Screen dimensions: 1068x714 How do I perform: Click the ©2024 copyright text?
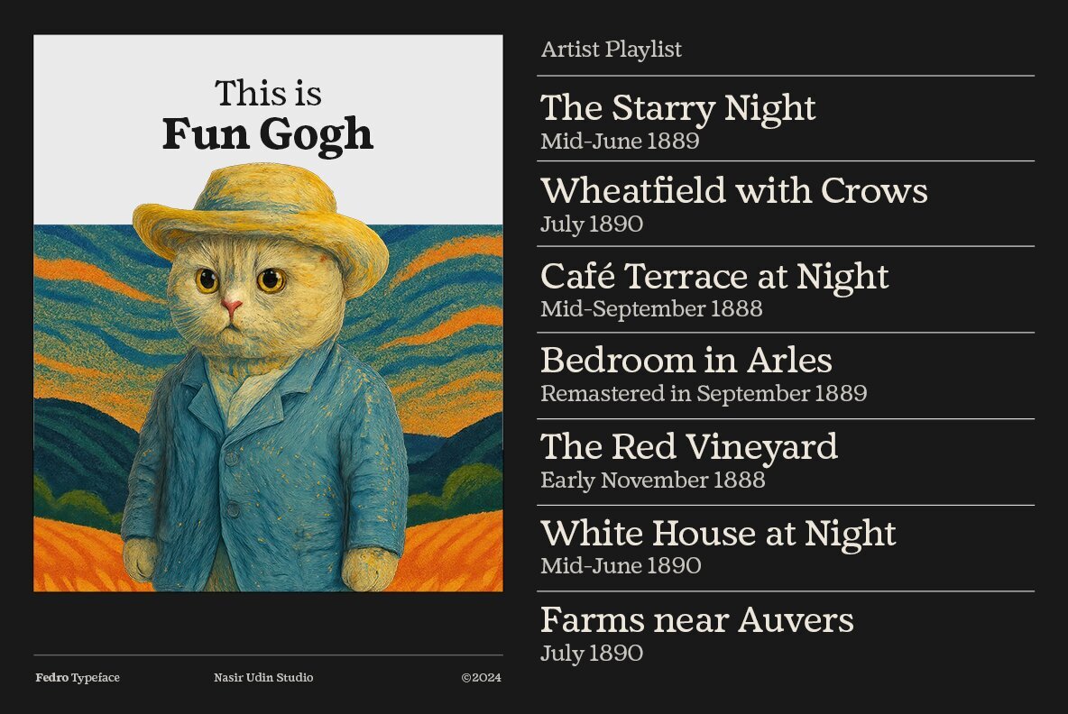click(x=481, y=678)
